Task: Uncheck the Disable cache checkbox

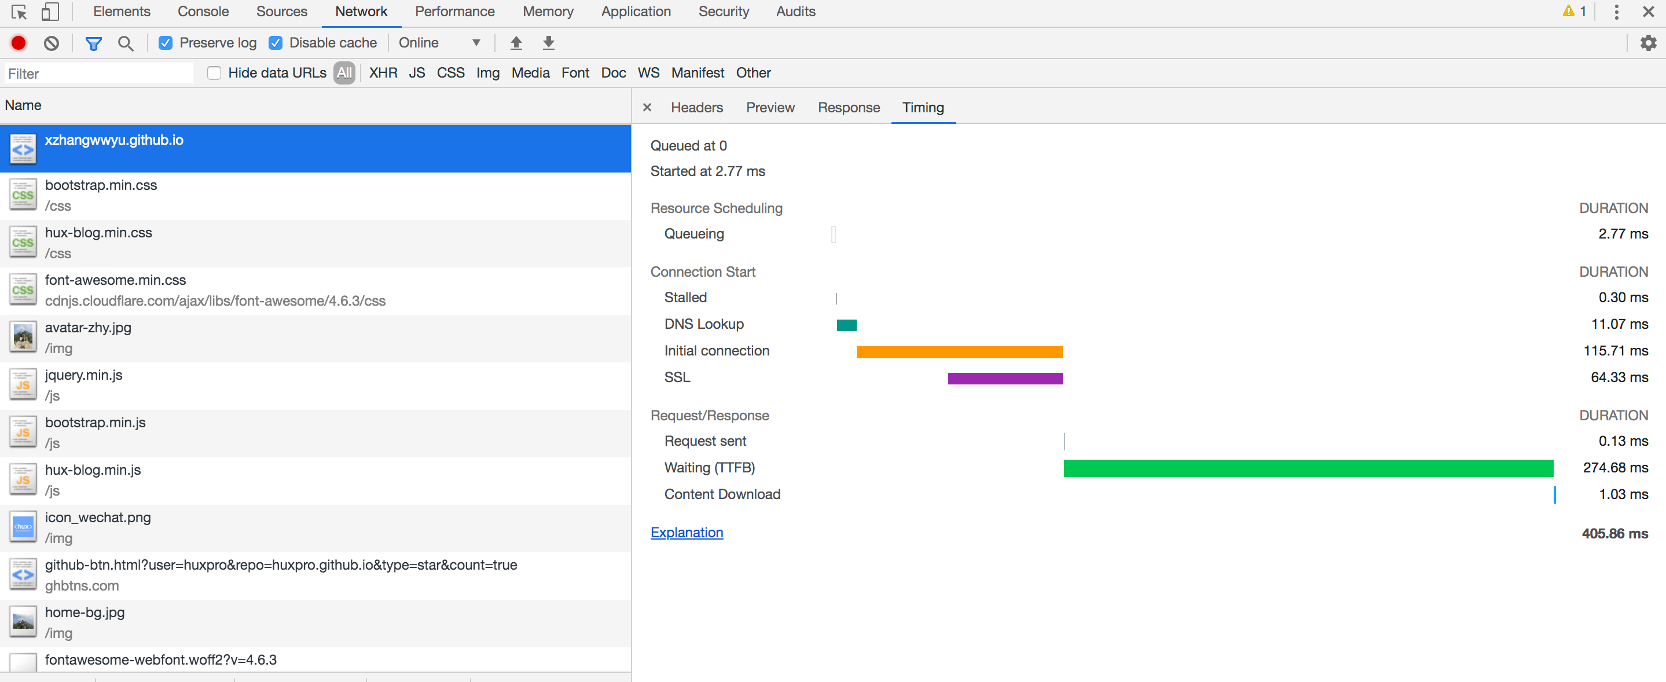Action: pyautogui.click(x=276, y=43)
